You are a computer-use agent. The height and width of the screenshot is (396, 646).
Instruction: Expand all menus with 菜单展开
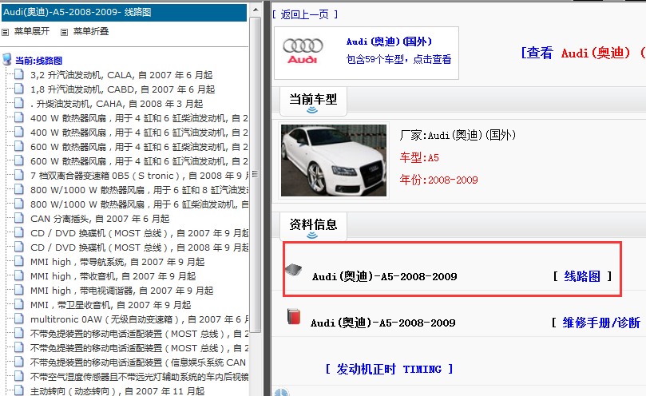pyautogui.click(x=32, y=31)
